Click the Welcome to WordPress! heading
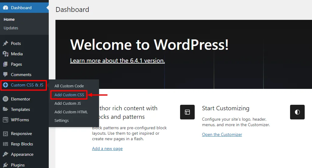Image resolution: width=312 pixels, height=168 pixels. [x=149, y=45]
